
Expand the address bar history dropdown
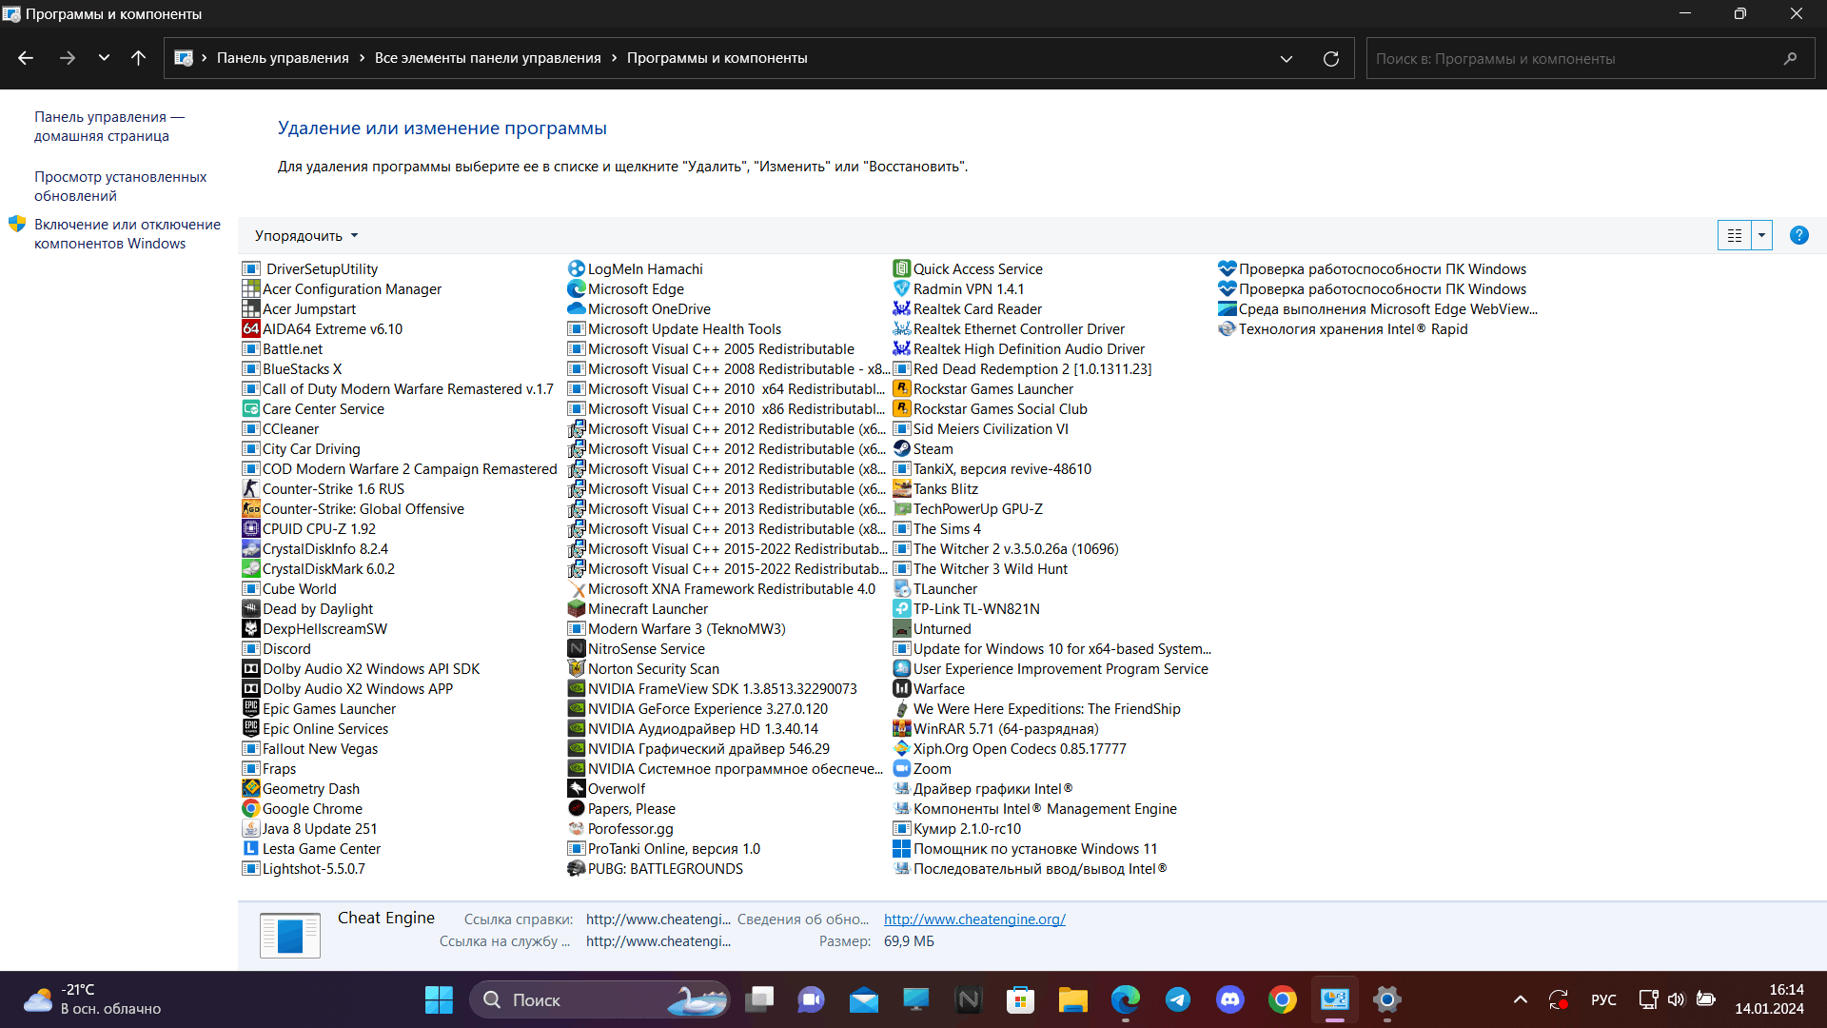[1287, 59]
